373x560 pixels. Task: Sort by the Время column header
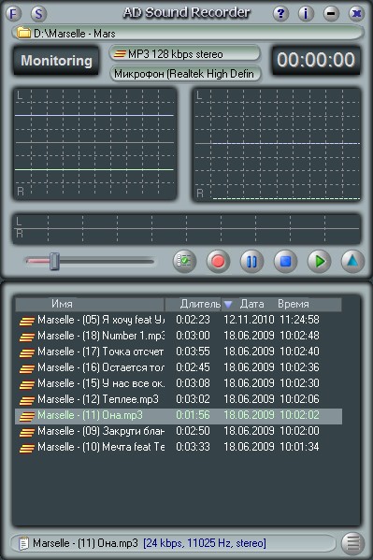tap(294, 304)
